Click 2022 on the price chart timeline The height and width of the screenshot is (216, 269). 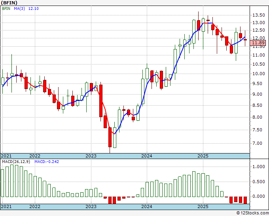point(35,156)
